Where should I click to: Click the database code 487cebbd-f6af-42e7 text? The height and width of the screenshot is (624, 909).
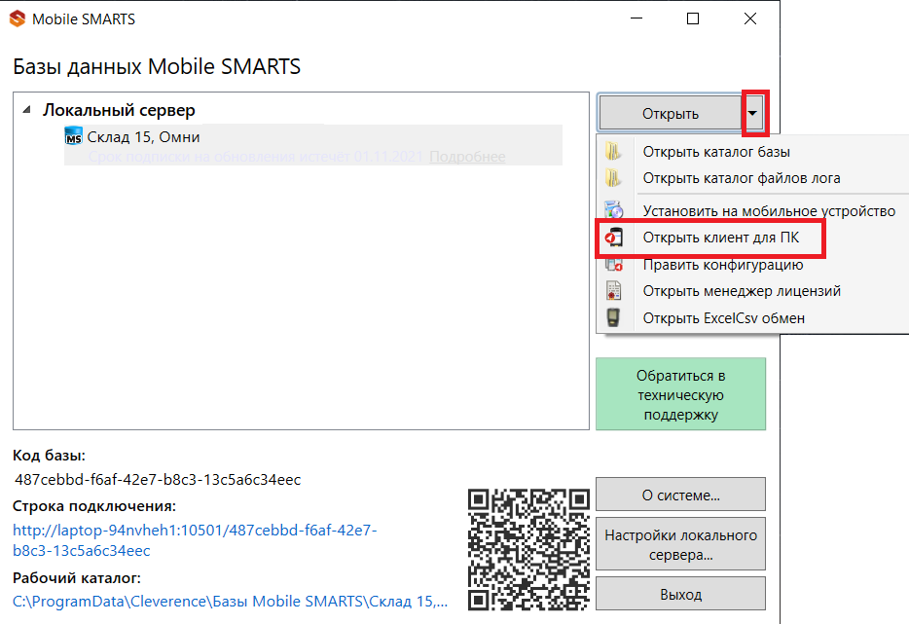click(158, 480)
